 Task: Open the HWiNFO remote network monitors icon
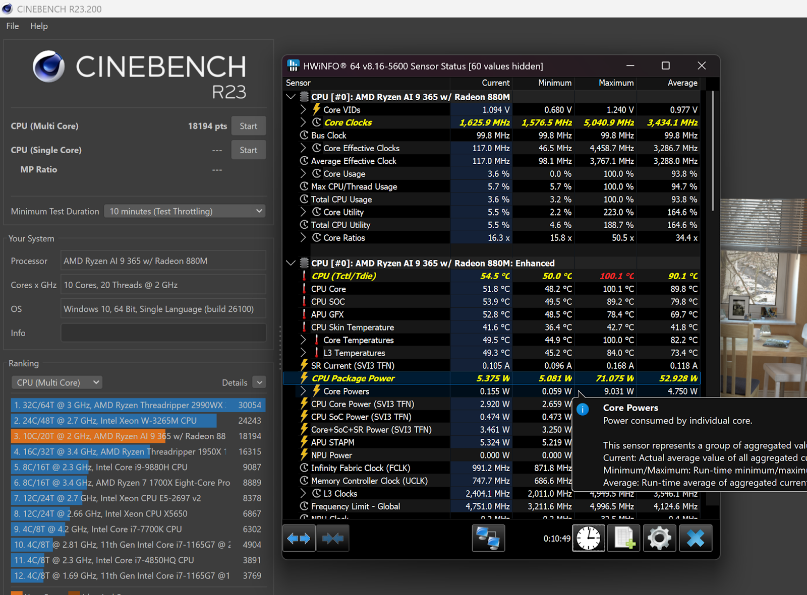click(x=488, y=538)
